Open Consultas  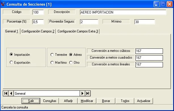[x=50, y=101]
